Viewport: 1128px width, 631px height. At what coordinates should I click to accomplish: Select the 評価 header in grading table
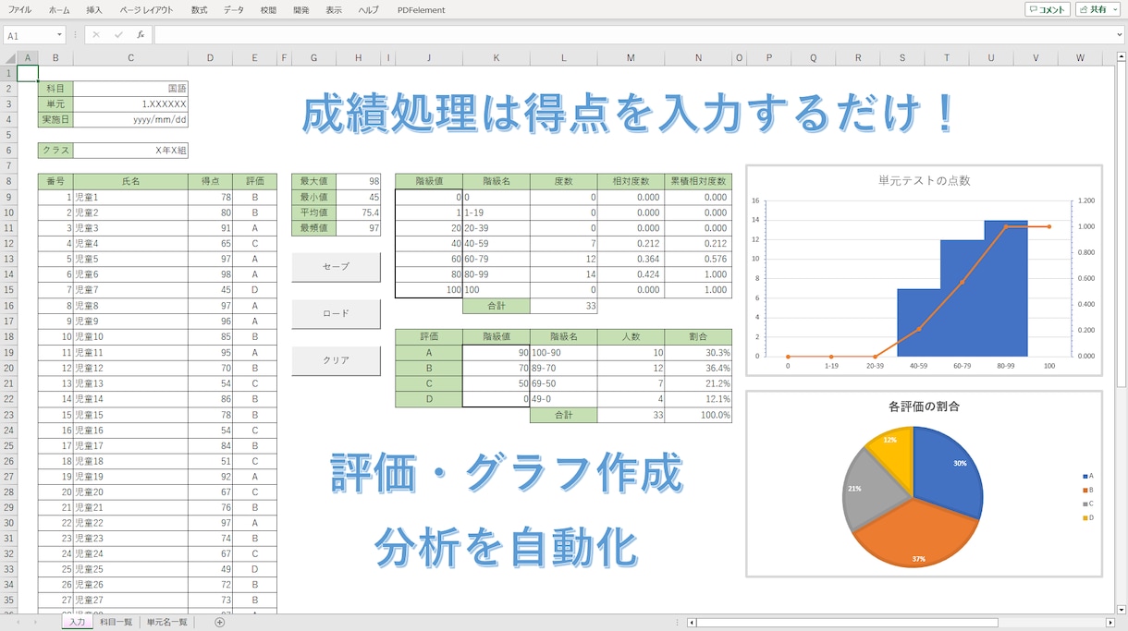[429, 337]
